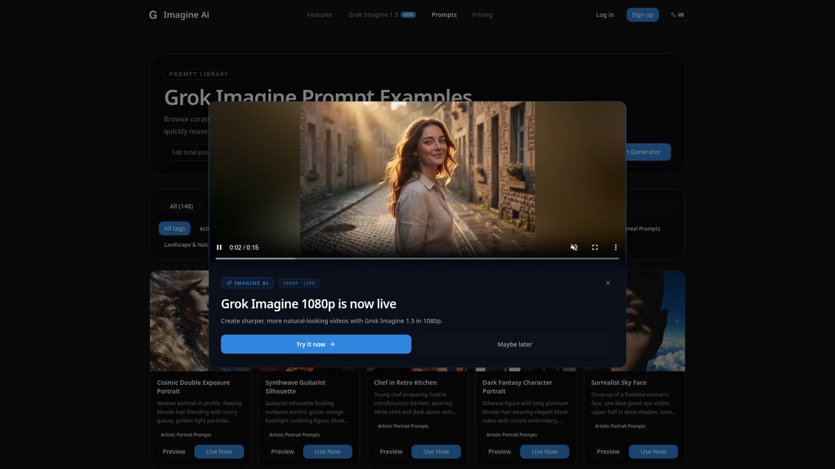The image size is (835, 469).
Task: Unmute the video sound icon
Action: click(574, 248)
